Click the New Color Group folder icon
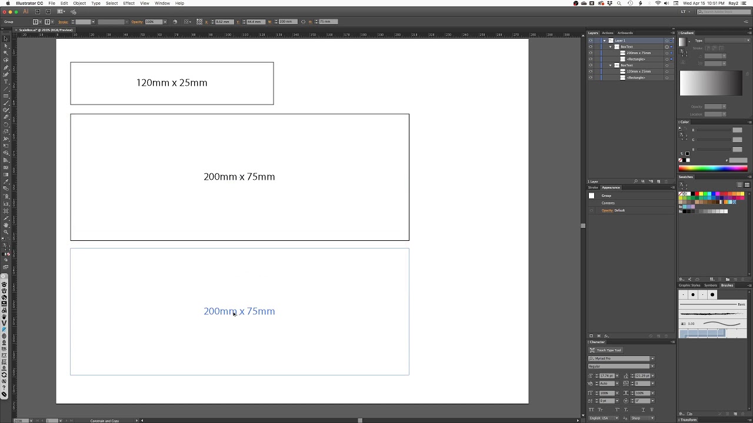 tap(728, 279)
